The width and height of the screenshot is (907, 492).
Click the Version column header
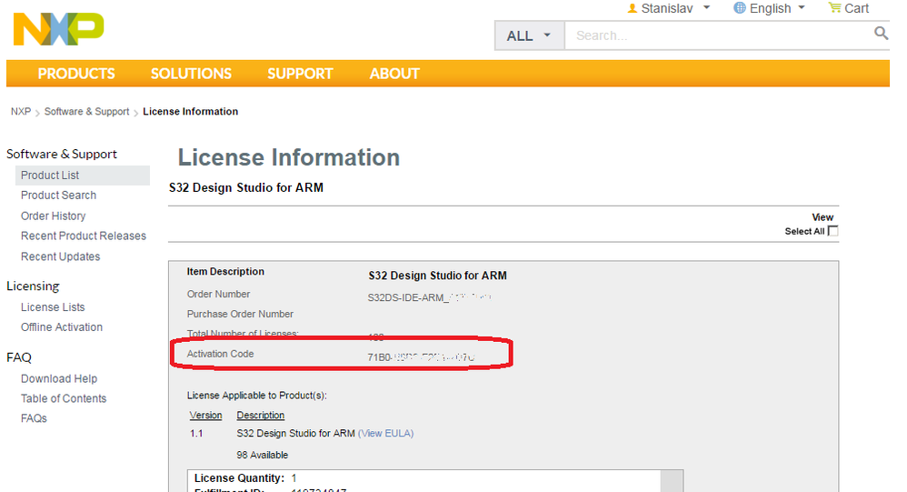point(205,415)
